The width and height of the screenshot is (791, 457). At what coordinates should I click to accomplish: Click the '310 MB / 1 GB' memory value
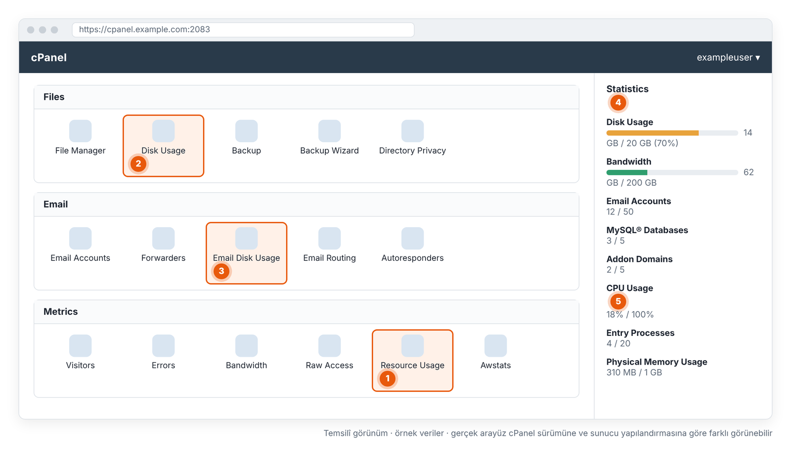pos(634,373)
